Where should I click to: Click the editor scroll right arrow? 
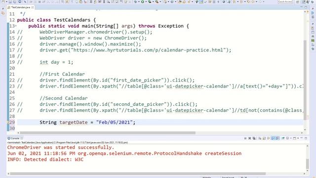[302, 133]
